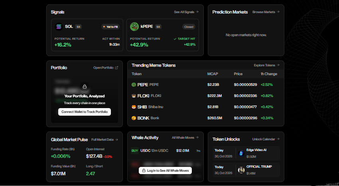The width and height of the screenshot is (339, 186).
Task: Click the SOL token logo icon
Action: (59, 27)
